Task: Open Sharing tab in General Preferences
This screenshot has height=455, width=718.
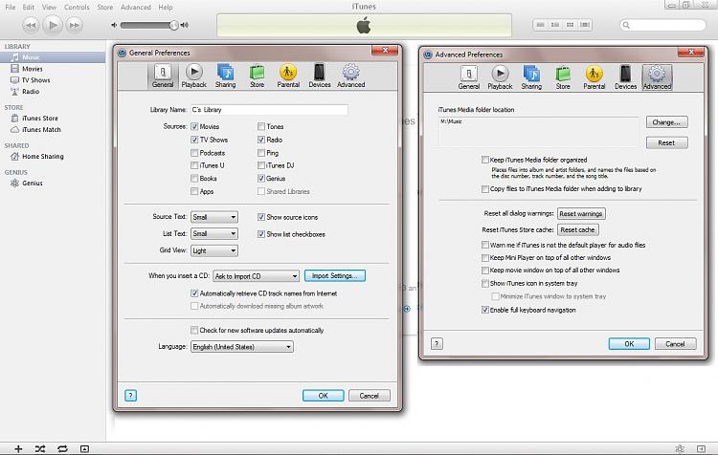Action: (225, 76)
